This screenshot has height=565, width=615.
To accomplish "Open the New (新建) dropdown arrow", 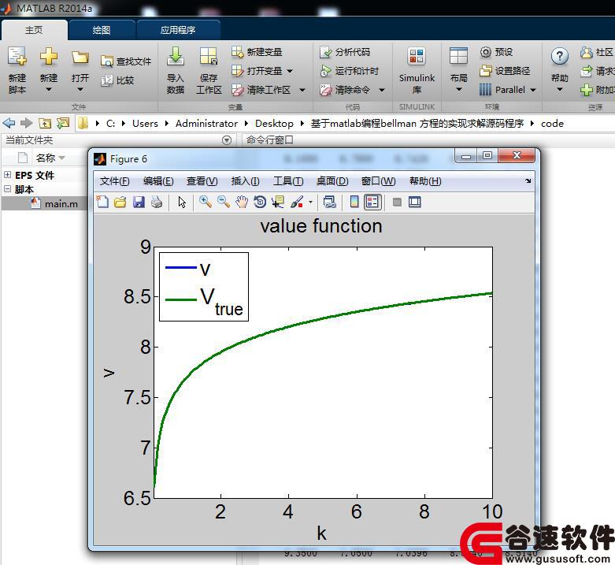I will tap(49, 90).
